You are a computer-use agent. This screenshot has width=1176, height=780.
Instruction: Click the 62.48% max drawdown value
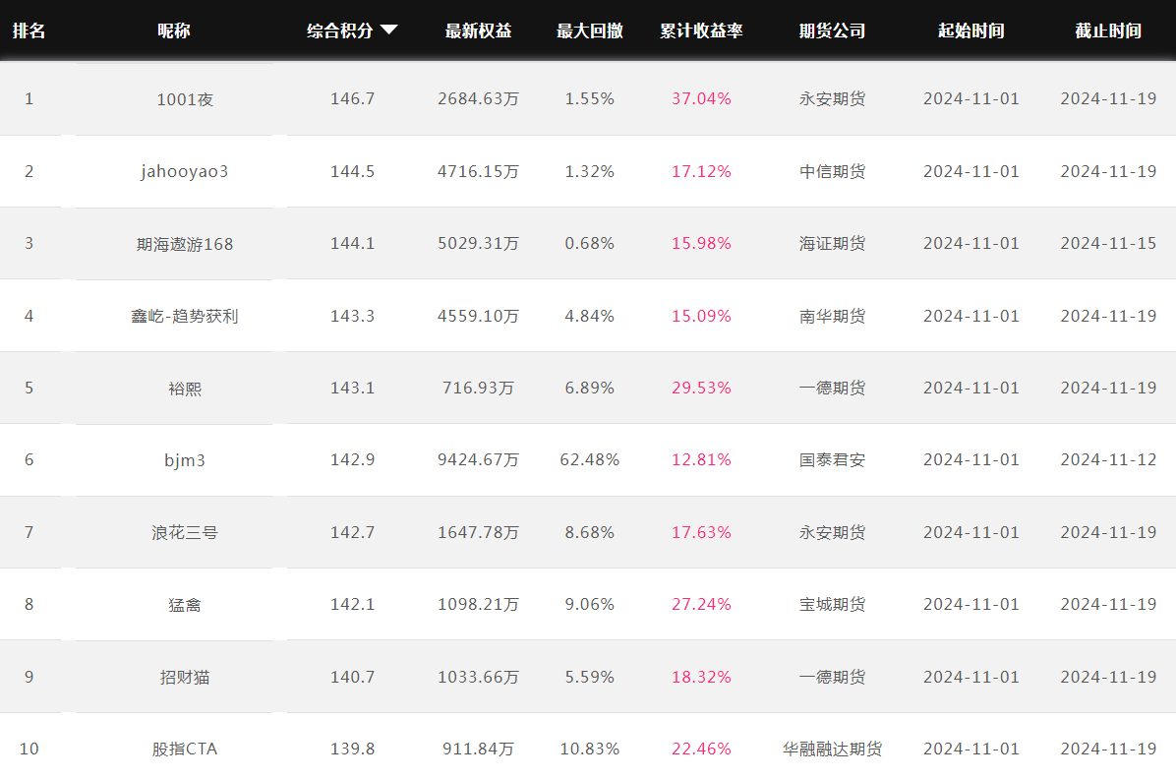pos(590,459)
